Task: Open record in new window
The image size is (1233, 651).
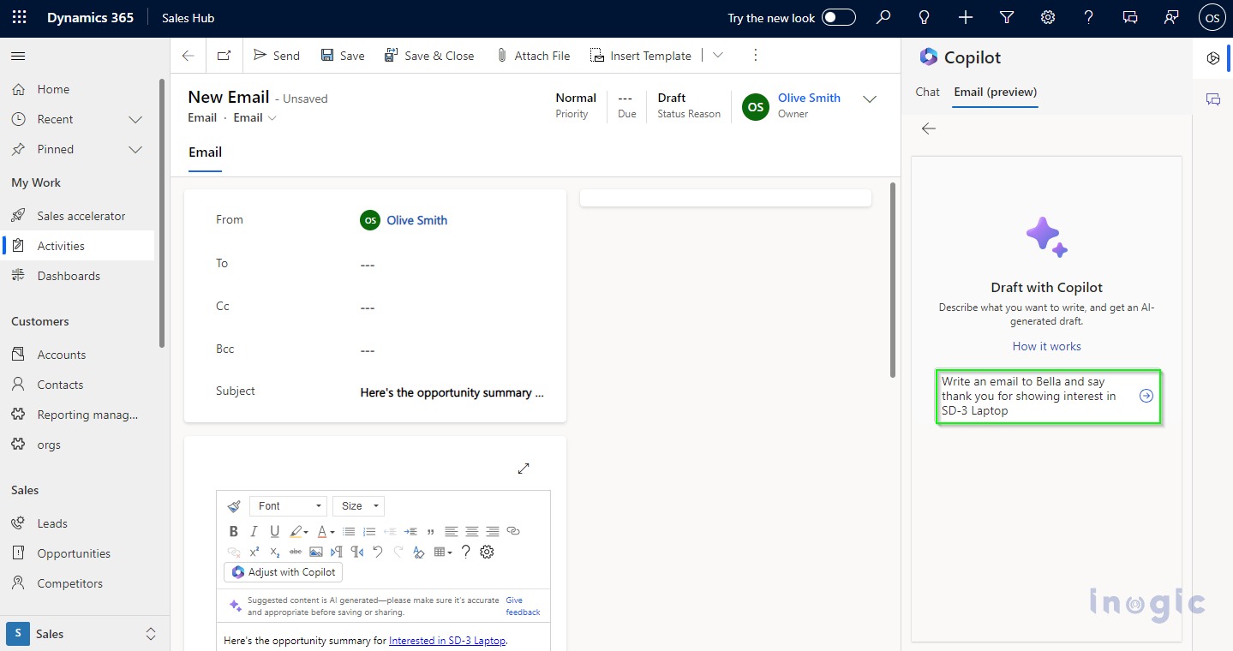Action: [224, 56]
